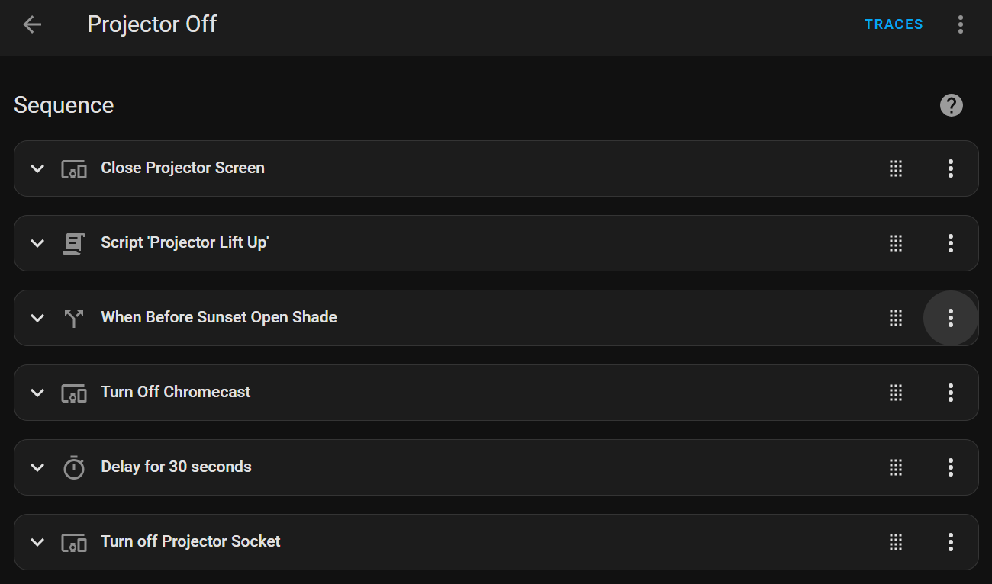Open the Traces view
The image size is (992, 584).
pyautogui.click(x=894, y=24)
